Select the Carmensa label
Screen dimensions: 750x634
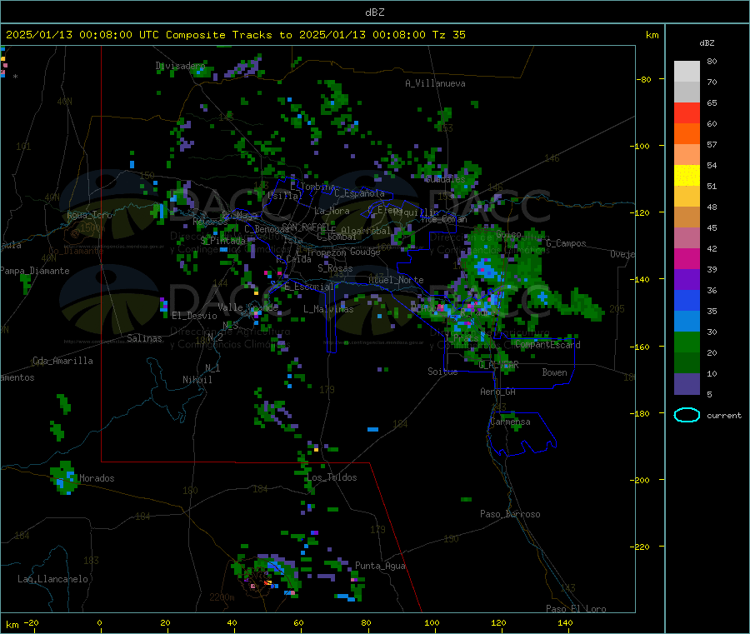pyautogui.click(x=510, y=422)
